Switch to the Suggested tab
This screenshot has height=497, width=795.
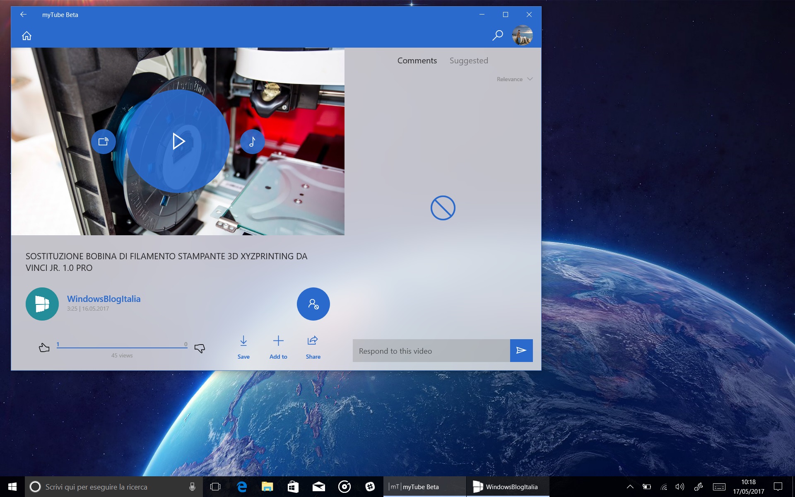click(469, 60)
